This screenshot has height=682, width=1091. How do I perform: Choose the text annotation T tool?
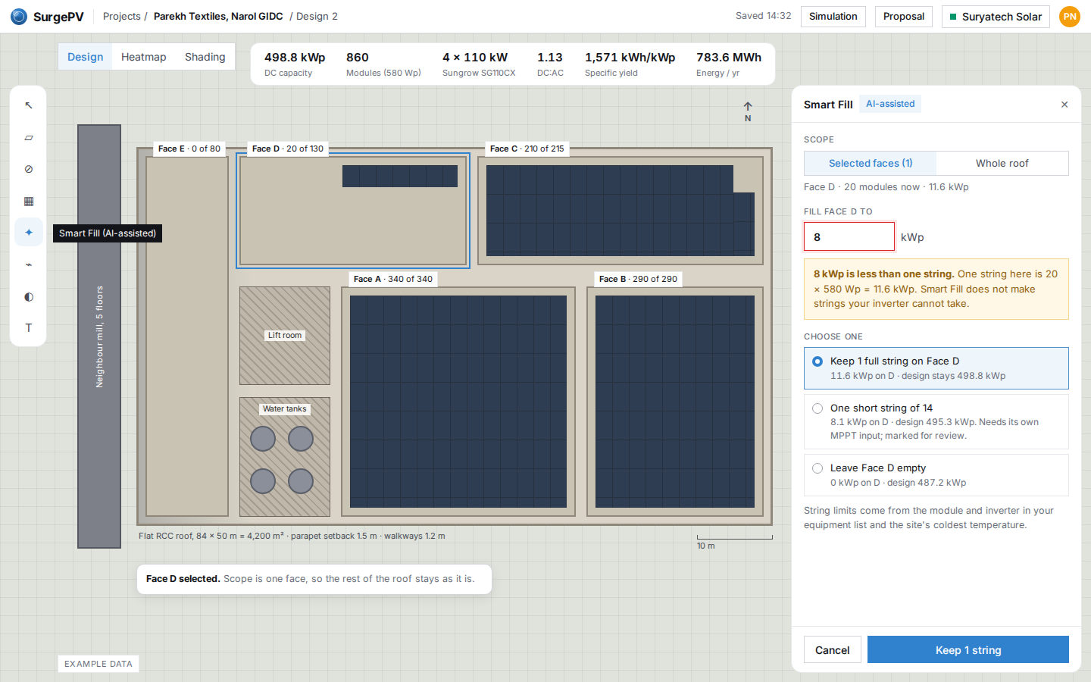pos(29,328)
